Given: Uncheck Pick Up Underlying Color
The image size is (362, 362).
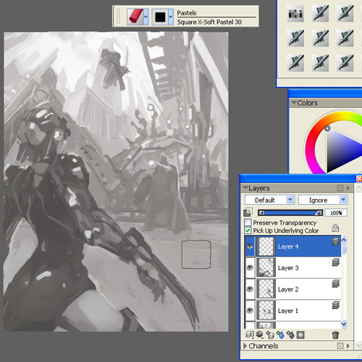Looking at the screenshot, I should click(248, 230).
